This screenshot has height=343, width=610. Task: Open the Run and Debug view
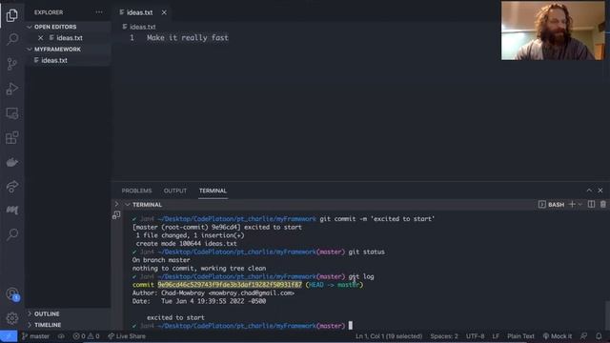pyautogui.click(x=12, y=89)
